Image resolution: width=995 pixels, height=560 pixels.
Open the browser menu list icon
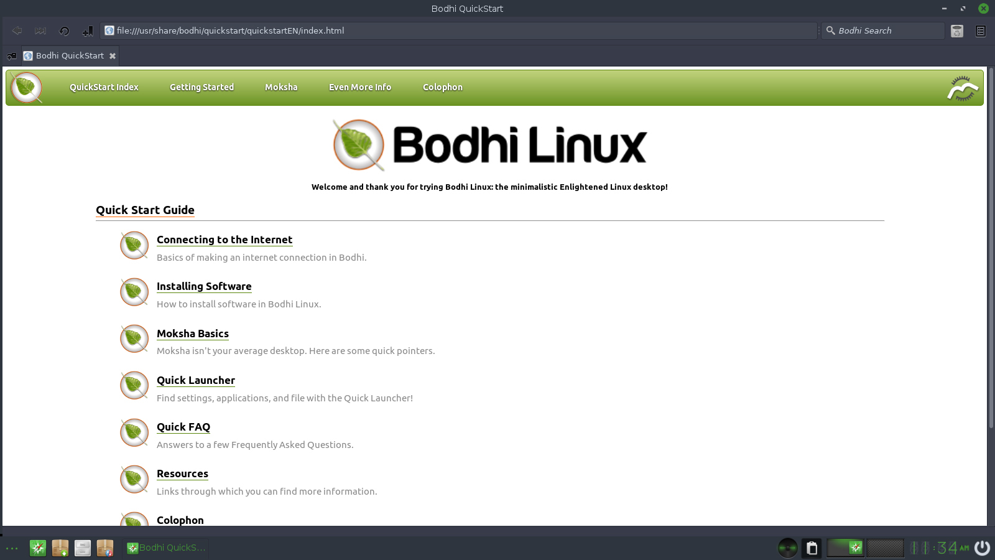(981, 30)
